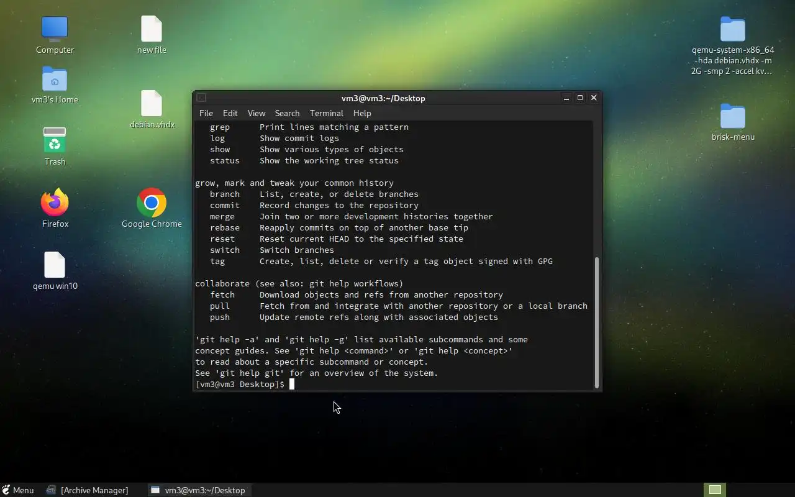
Task: Click the terminal window menu icon in titlebar
Action: (201, 98)
